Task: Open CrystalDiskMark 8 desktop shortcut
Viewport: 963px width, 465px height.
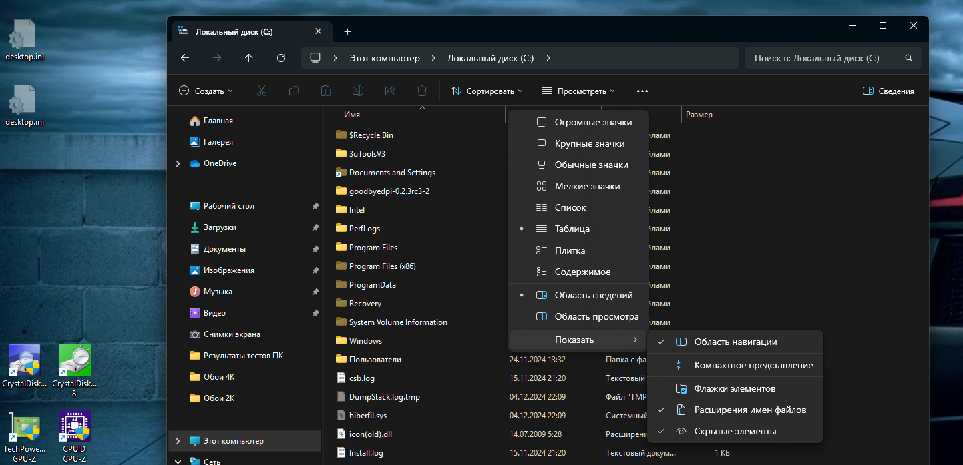Action: pyautogui.click(x=74, y=362)
